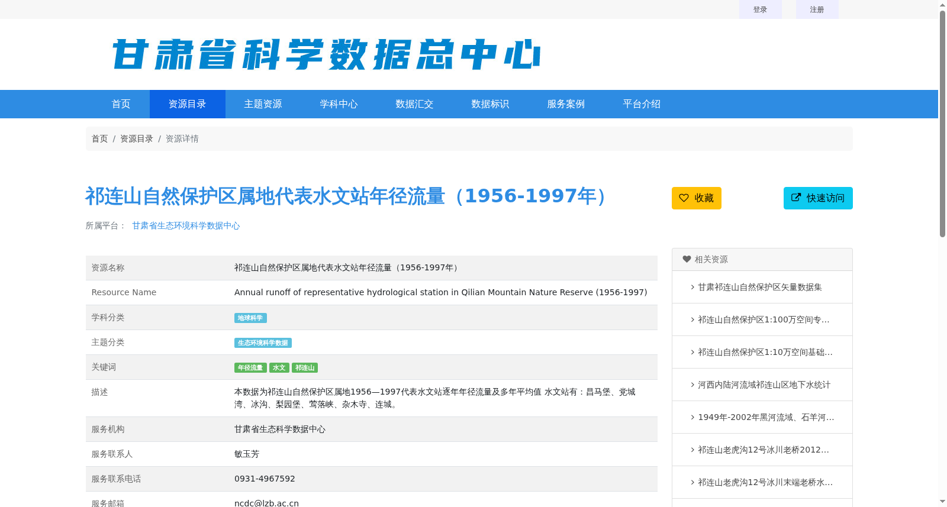The width and height of the screenshot is (947, 507).
Task: Click the 甘肃省科学数据总中心 logo
Action: coord(326,54)
